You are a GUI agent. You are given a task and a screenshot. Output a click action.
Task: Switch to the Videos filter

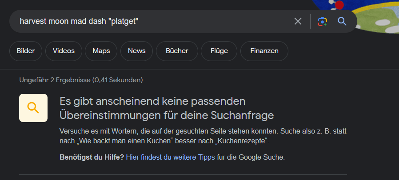(64, 51)
